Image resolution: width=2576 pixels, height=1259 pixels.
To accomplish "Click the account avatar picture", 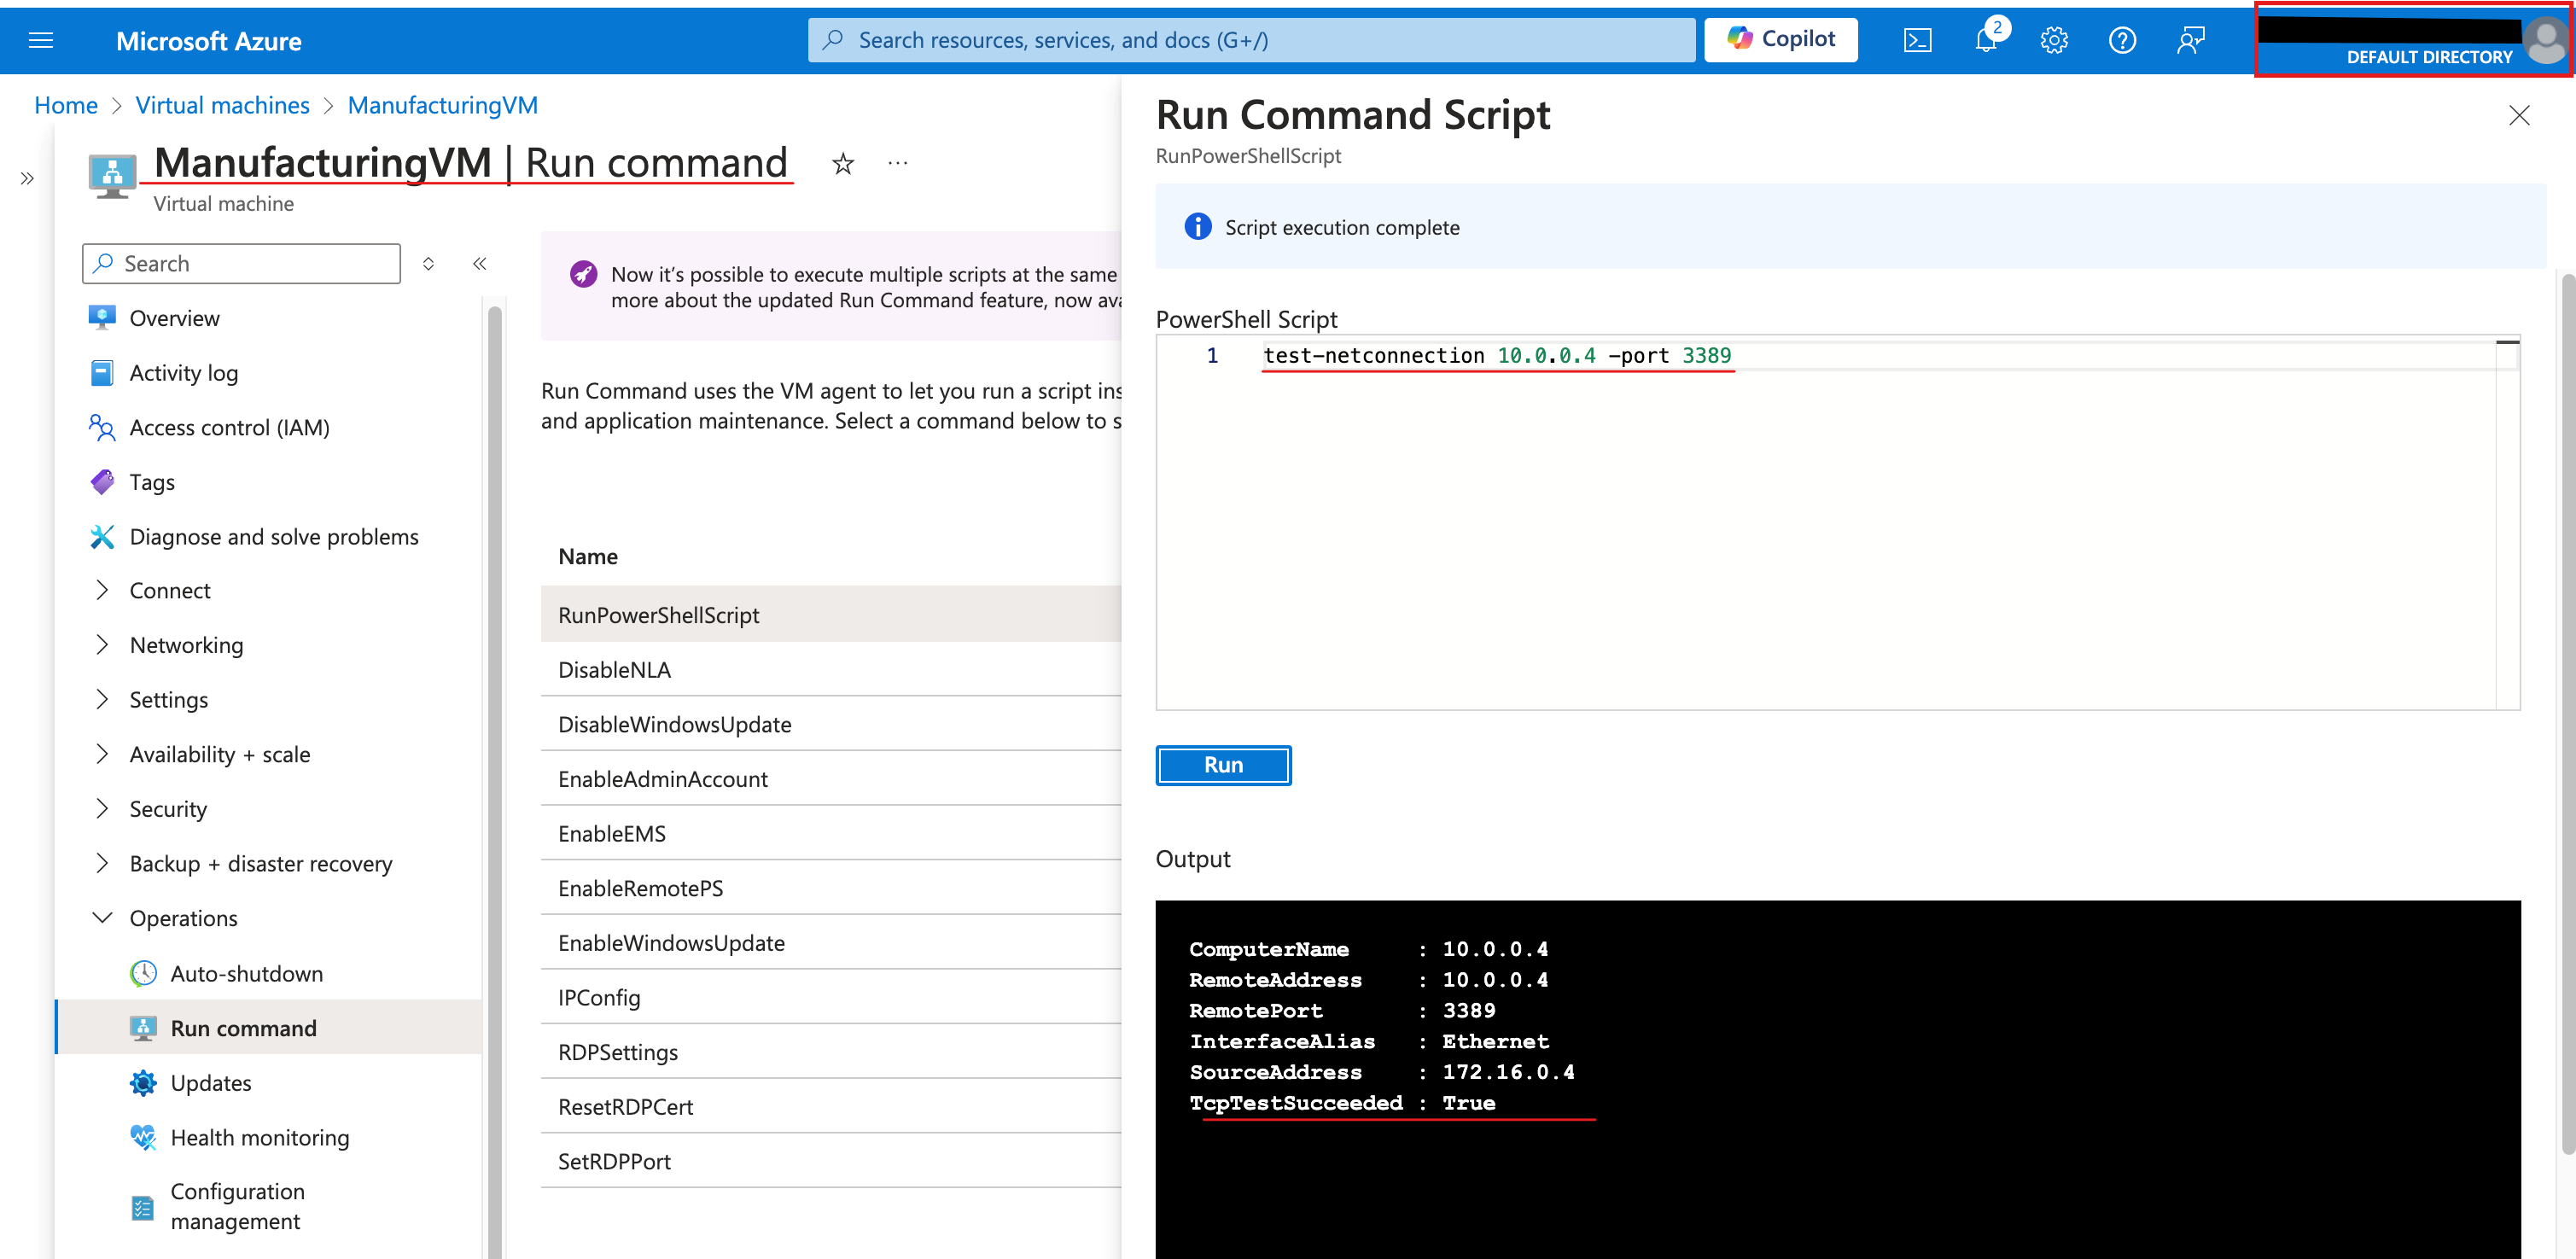I will 2544,40.
